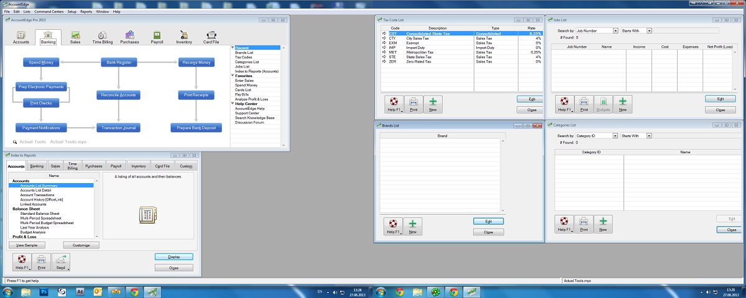
Task: Click Support Center in Help Center
Action: tap(247, 113)
